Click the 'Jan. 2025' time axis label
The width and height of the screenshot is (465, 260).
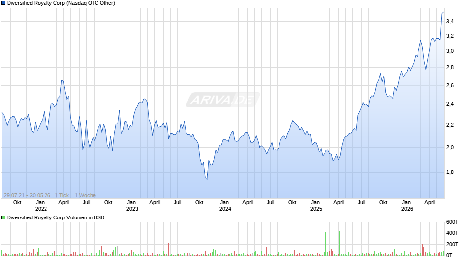tap(316, 206)
